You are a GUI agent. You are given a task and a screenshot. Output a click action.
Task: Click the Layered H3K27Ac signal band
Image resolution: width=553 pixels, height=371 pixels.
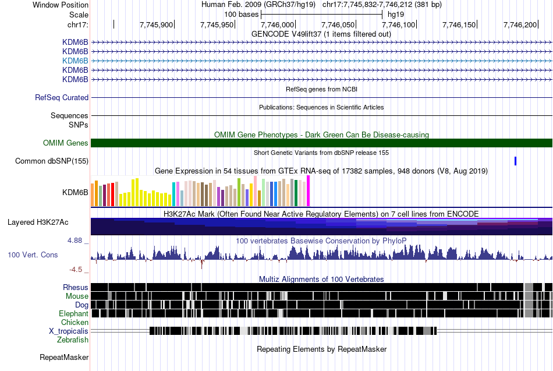click(321, 227)
